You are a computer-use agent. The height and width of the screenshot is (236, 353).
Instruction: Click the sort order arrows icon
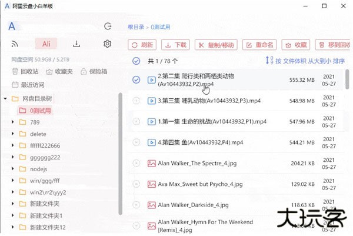tap(269, 61)
